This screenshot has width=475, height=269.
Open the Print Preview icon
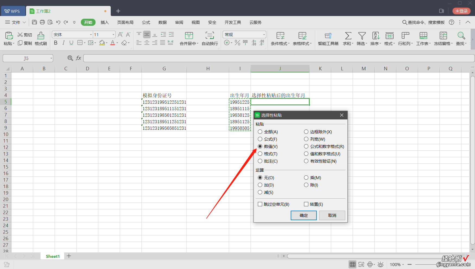pyautogui.click(x=50, y=22)
